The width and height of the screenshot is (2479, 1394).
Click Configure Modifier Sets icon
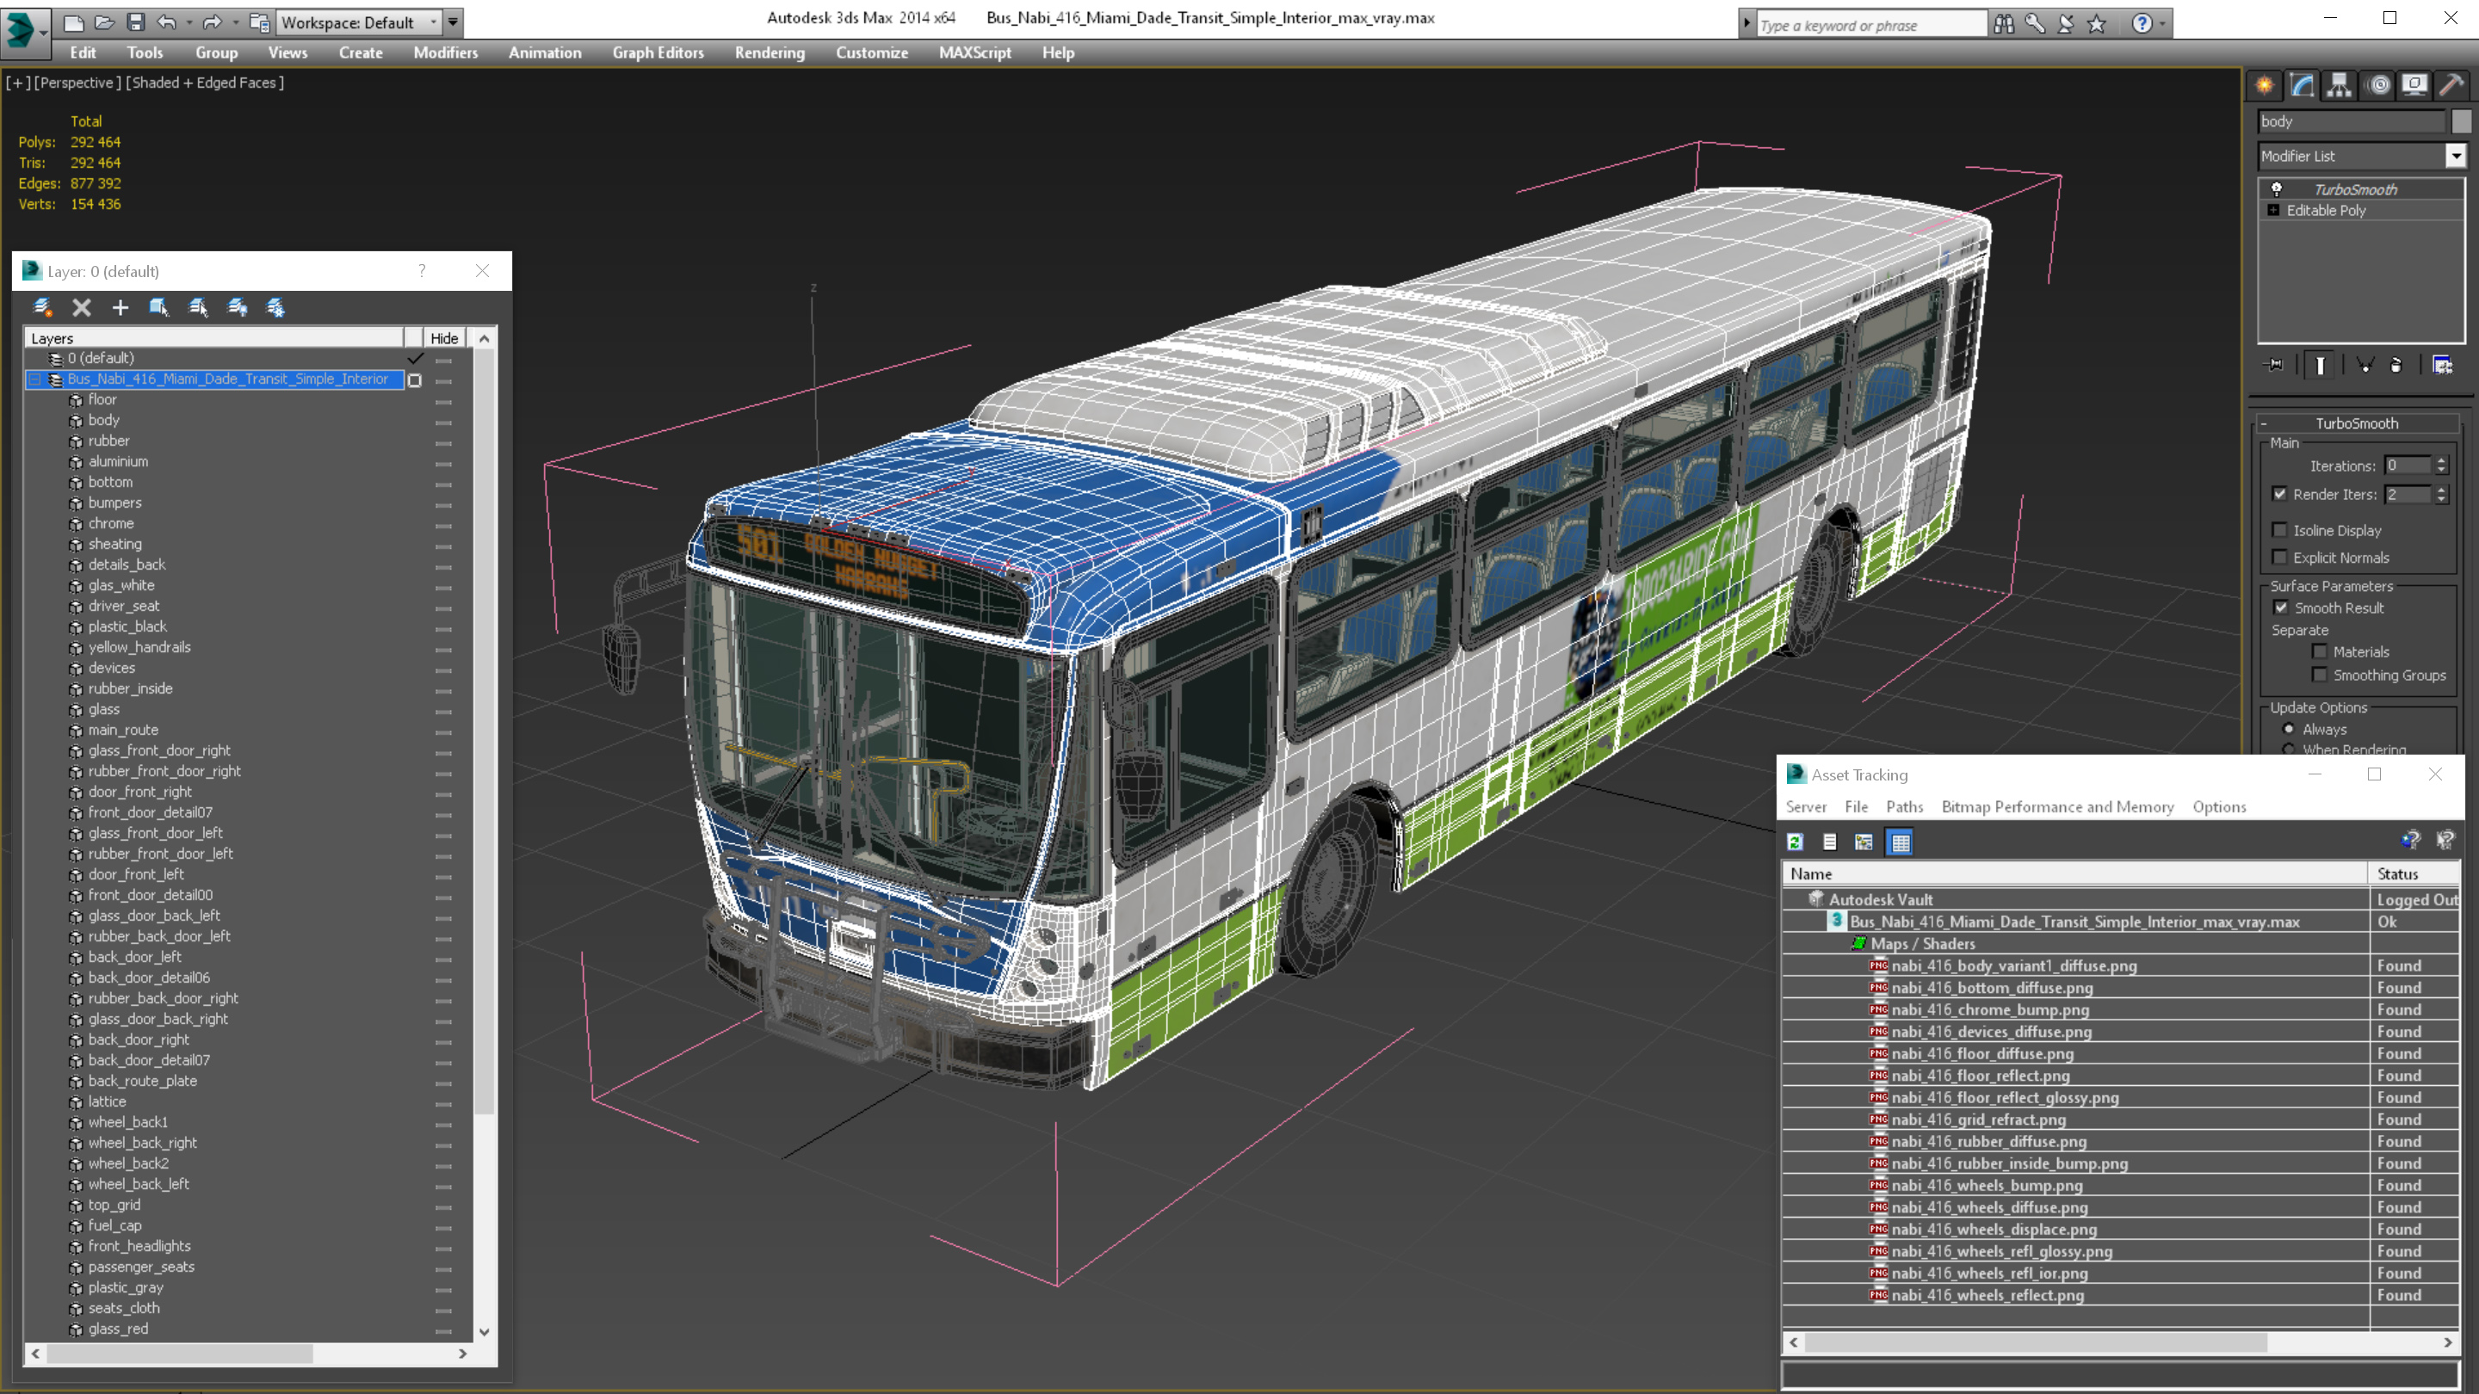[2443, 366]
